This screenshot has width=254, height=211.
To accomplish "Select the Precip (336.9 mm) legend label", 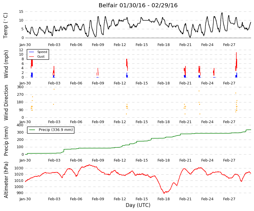I will click(x=56, y=130).
